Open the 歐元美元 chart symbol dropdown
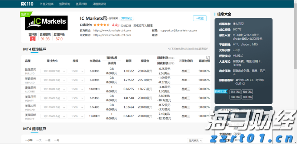Image resolution: width=297 pixels, height=144 pixels. click(x=195, y=140)
